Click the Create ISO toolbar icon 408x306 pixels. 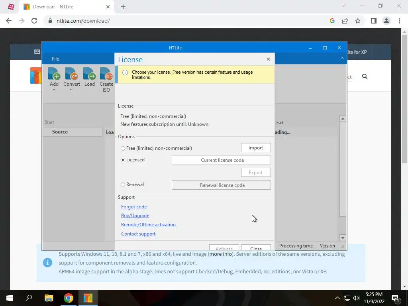(x=106, y=74)
